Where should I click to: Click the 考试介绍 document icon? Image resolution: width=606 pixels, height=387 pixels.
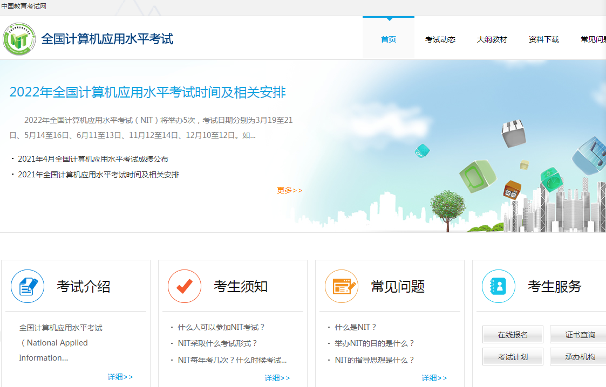(28, 286)
